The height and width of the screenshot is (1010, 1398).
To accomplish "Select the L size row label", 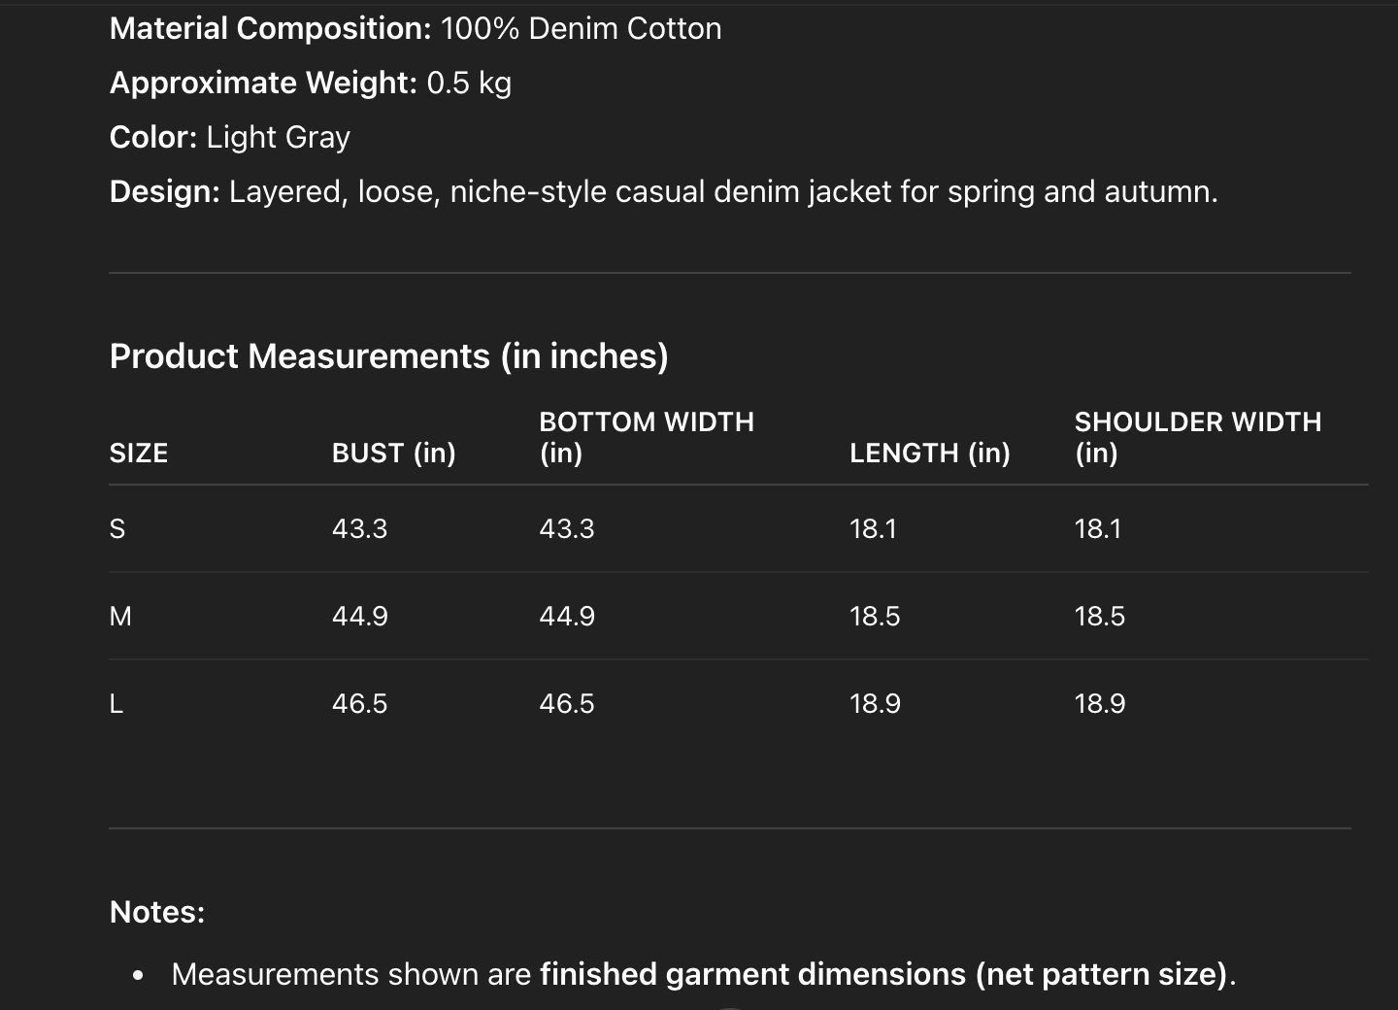I will [x=116, y=704].
